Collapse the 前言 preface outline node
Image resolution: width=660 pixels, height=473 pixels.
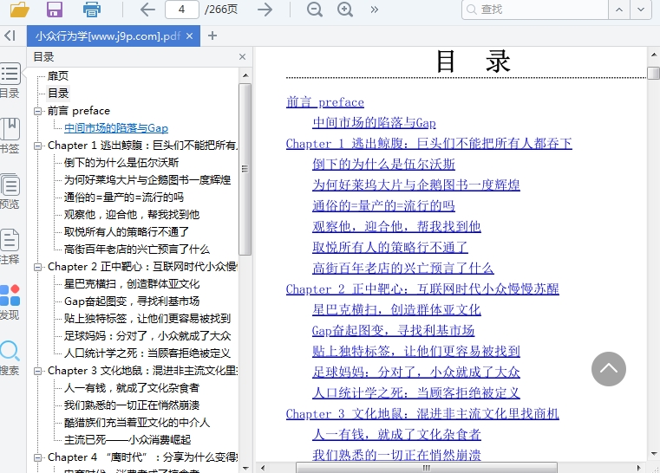pyautogui.click(x=38, y=111)
